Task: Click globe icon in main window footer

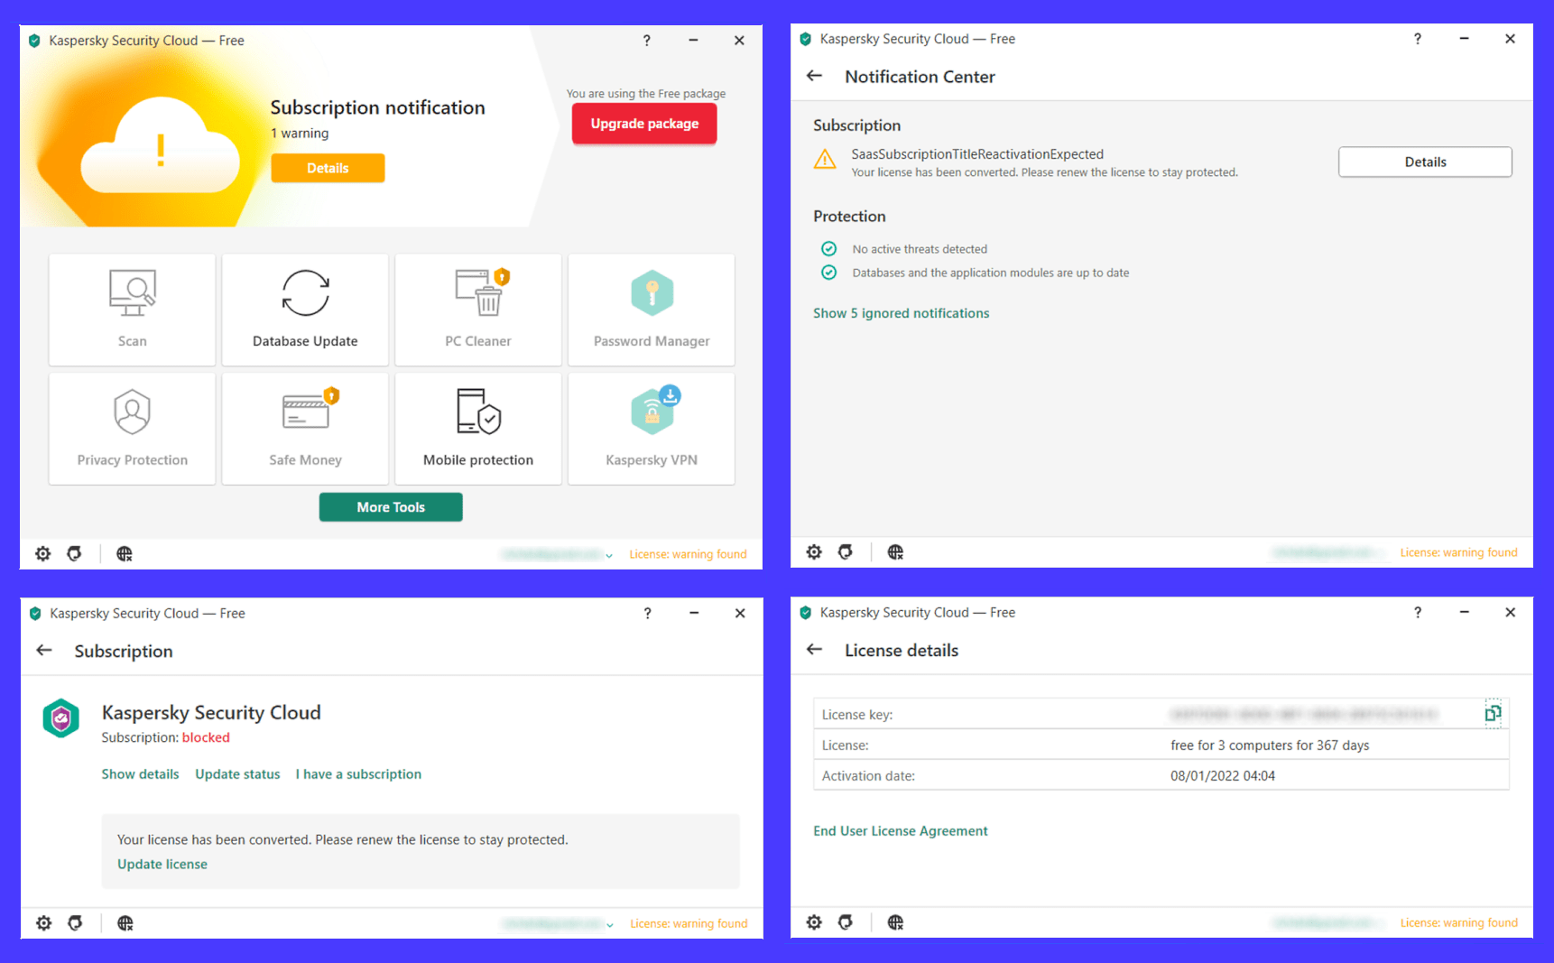Action: pyautogui.click(x=125, y=553)
